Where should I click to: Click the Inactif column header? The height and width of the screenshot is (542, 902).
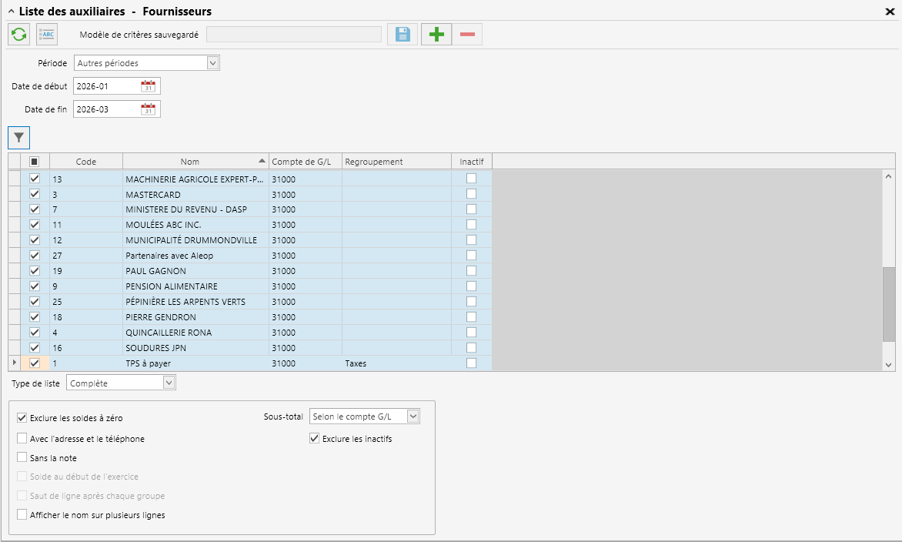coord(472,162)
